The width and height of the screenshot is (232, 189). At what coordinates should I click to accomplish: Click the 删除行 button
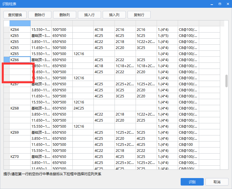pos(40,15)
